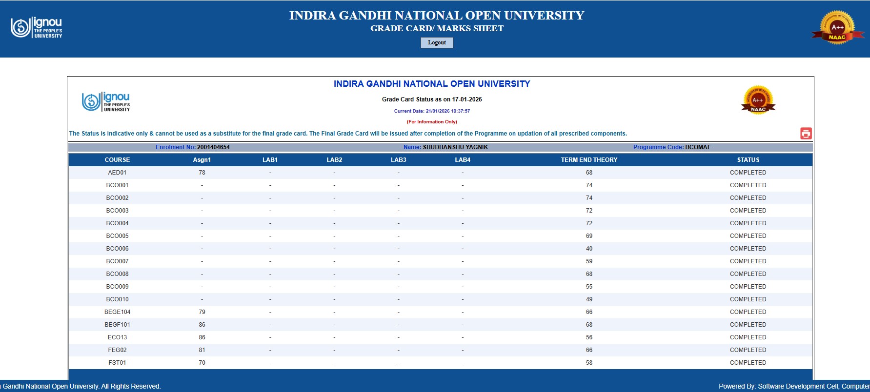This screenshot has width=870, height=392.
Task: Click the IGNOU logo inside grade card
Action: (106, 102)
